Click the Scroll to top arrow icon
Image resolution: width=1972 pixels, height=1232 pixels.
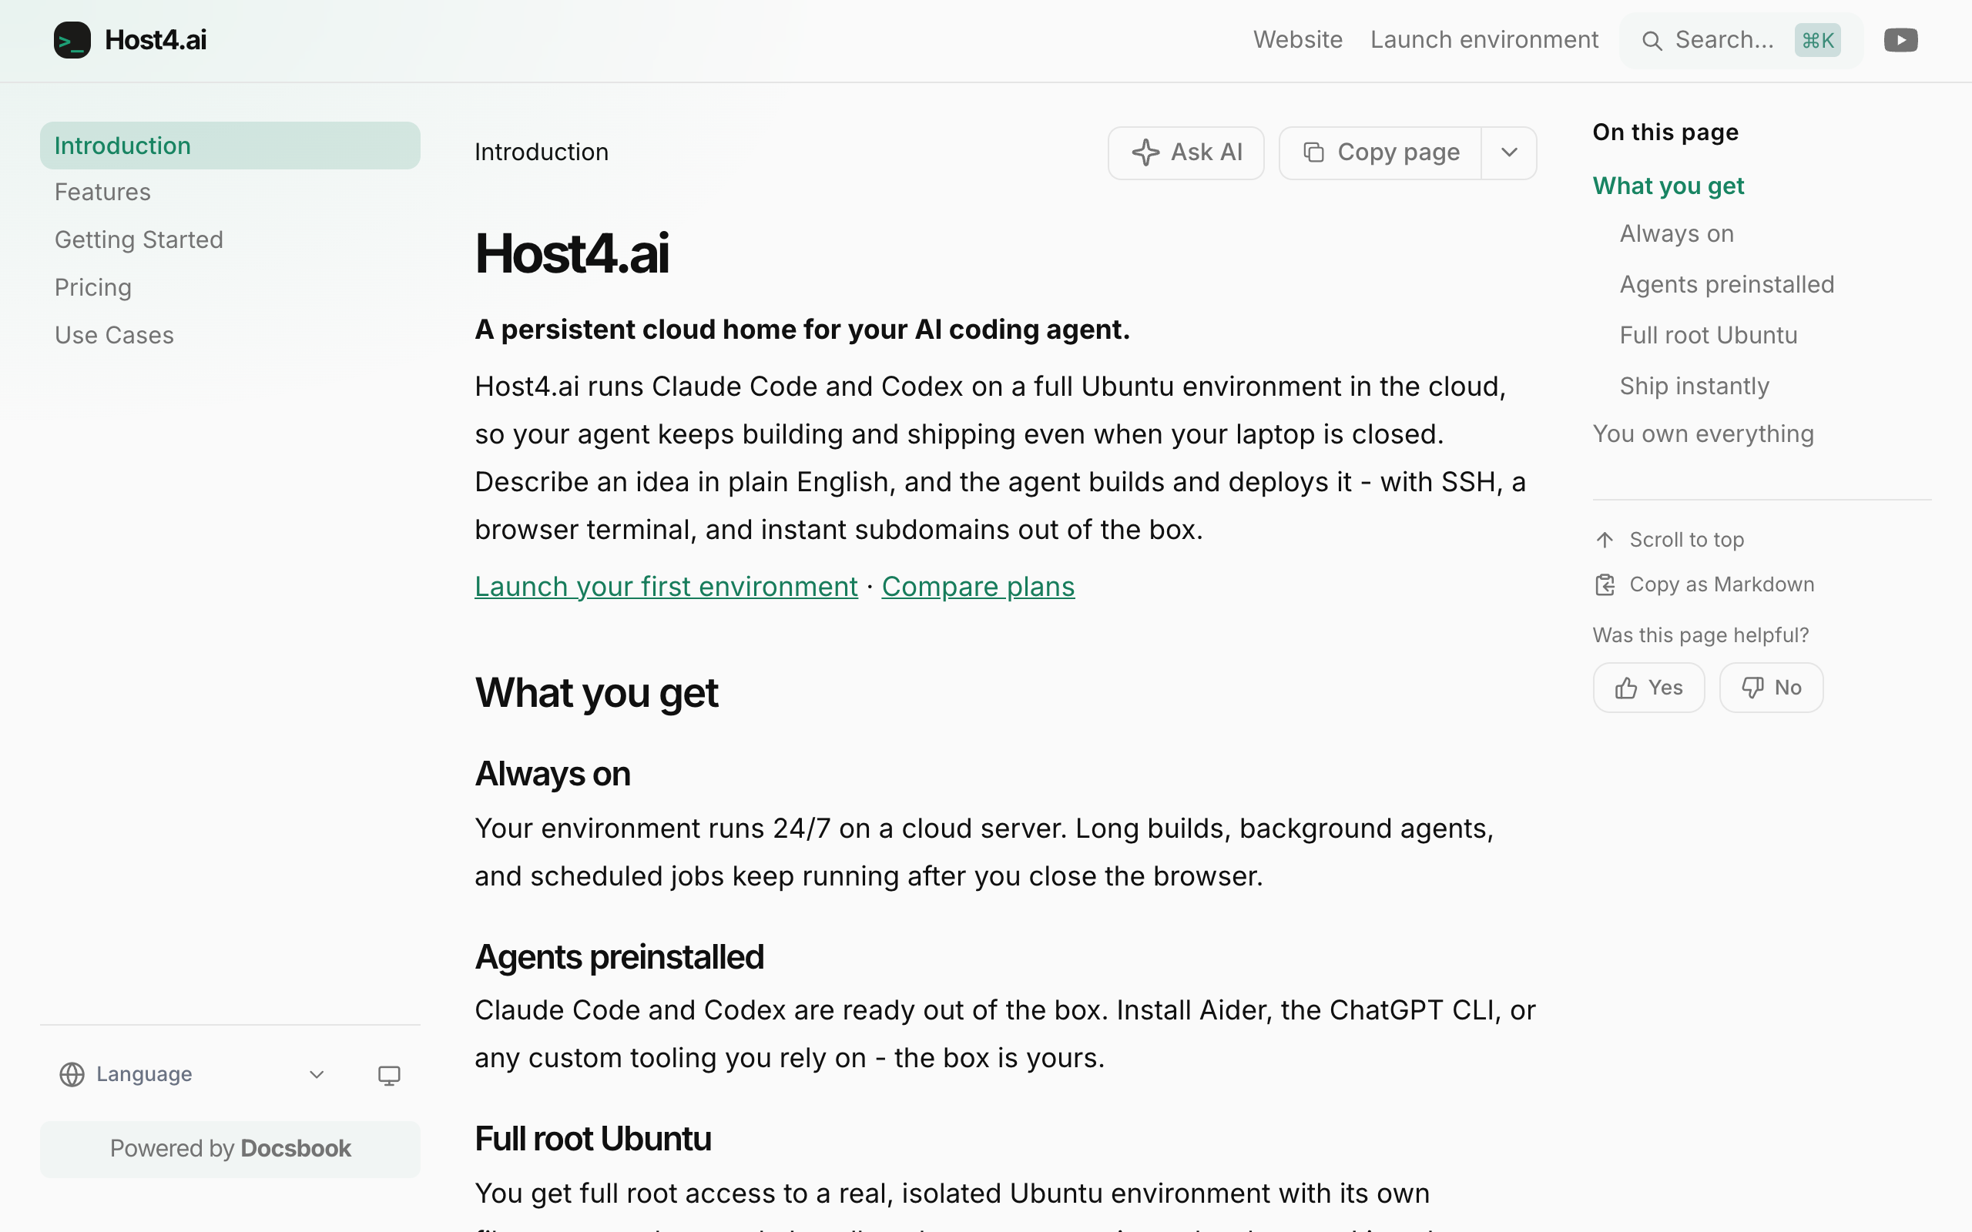1605,541
